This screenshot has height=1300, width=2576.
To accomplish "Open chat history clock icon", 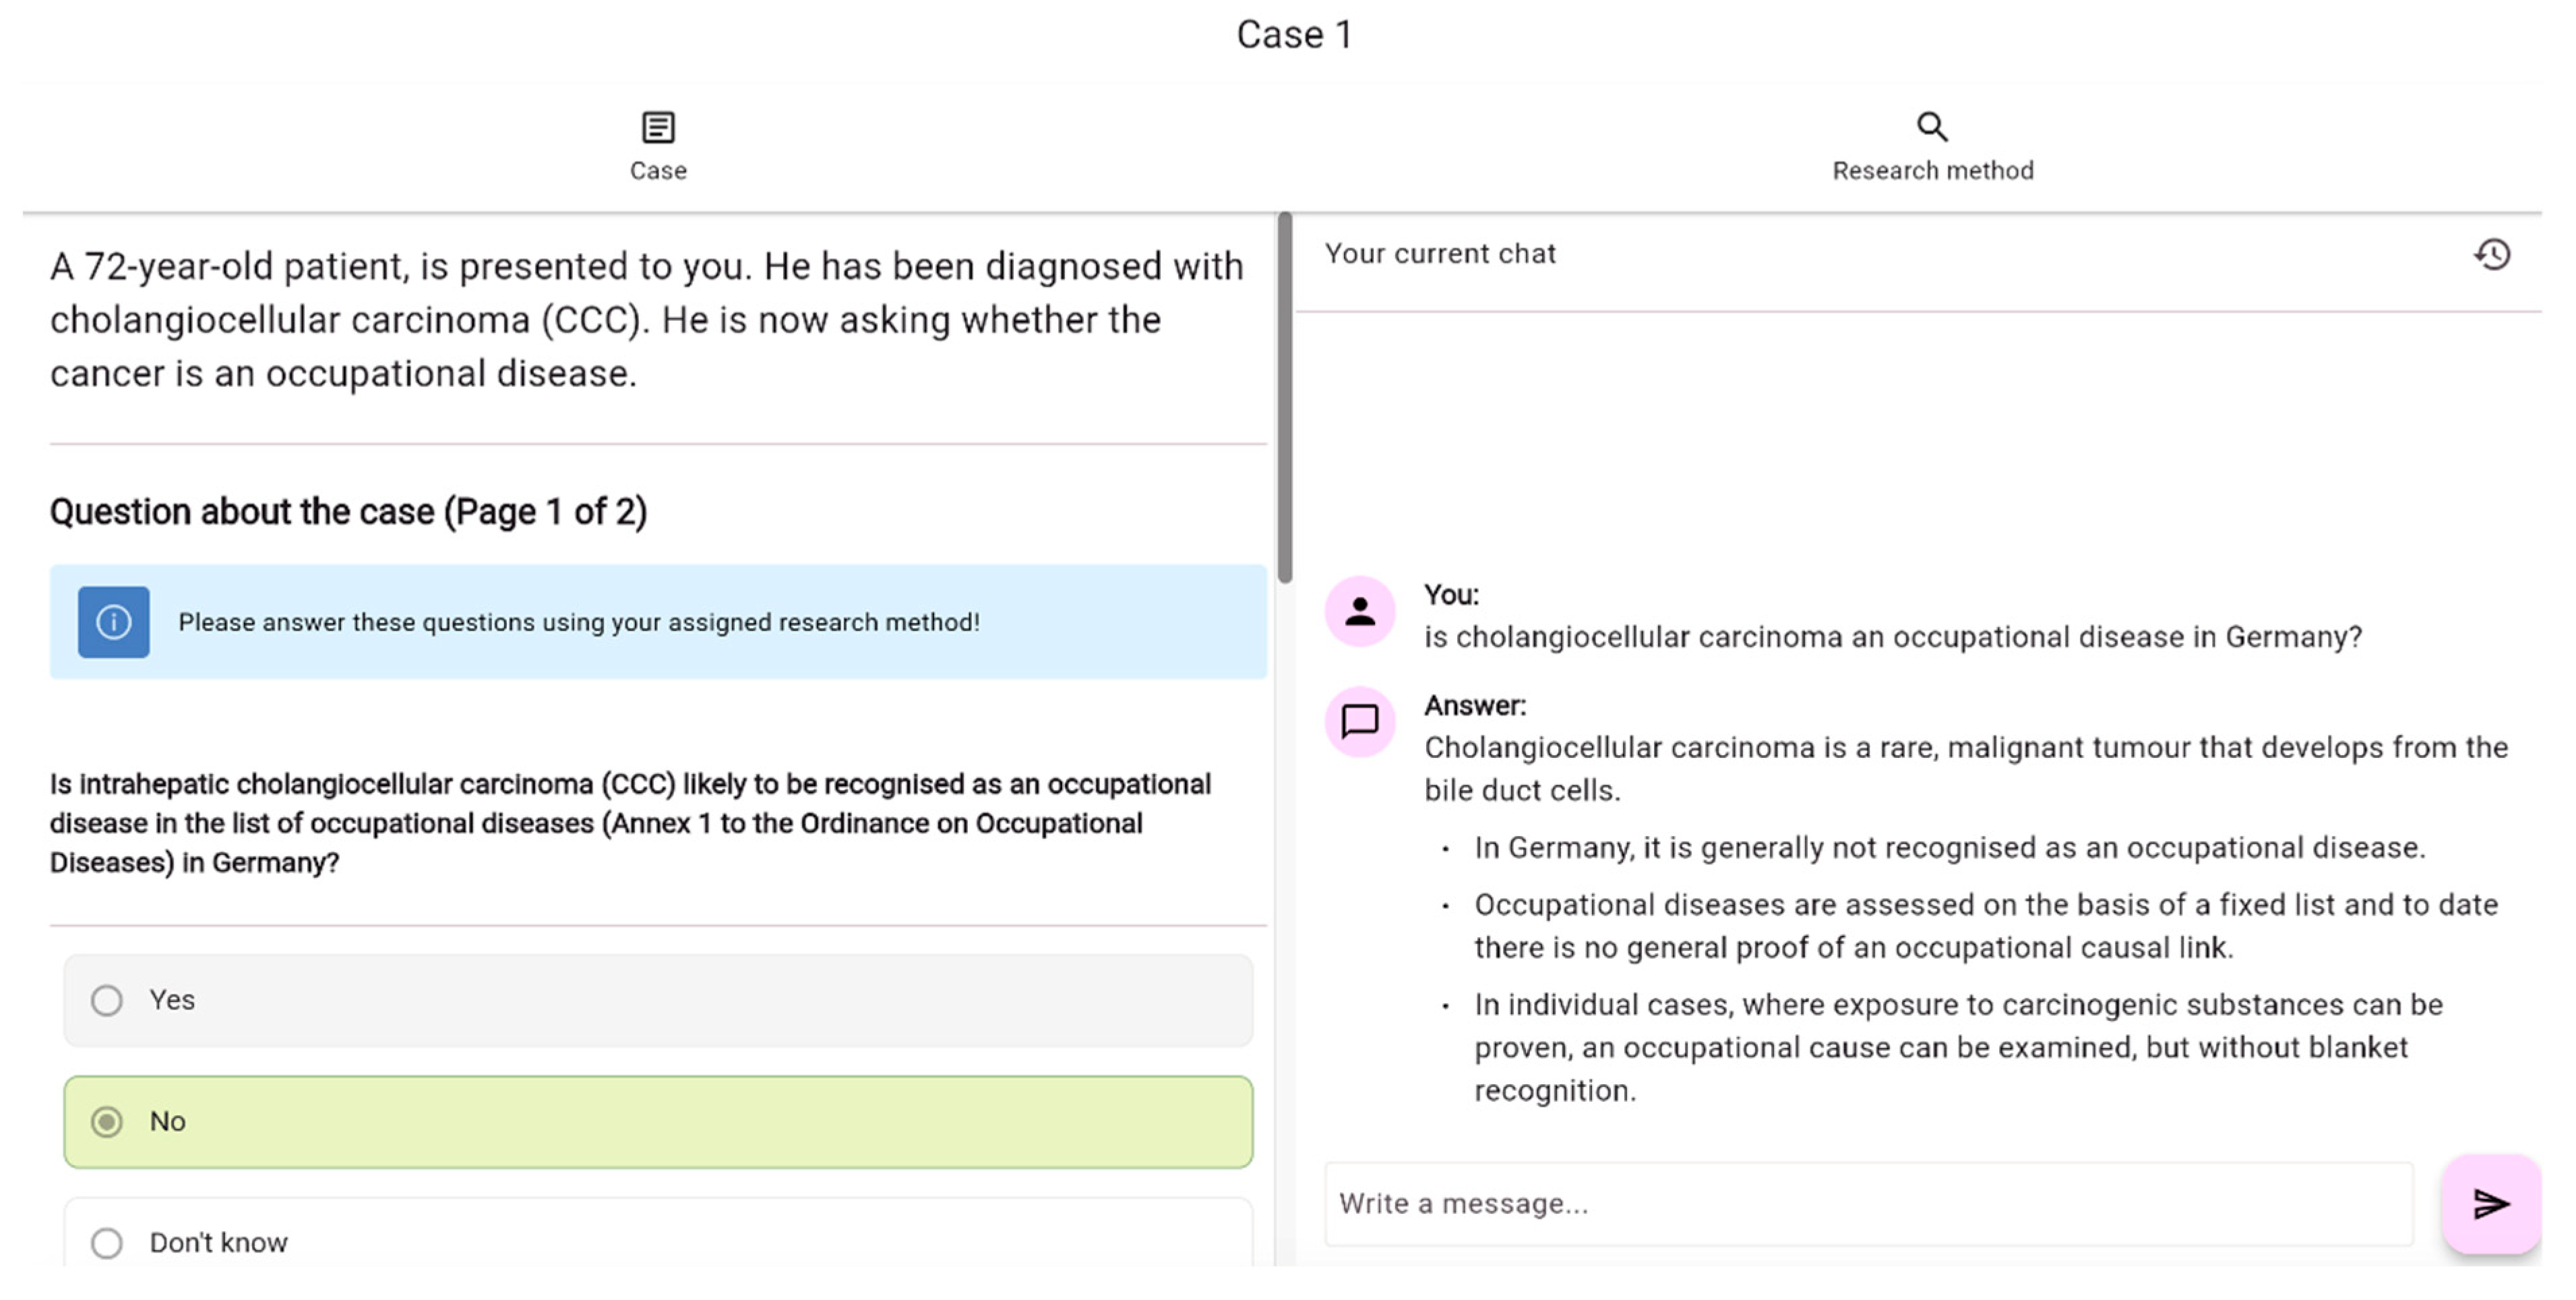I will 2492,254.
